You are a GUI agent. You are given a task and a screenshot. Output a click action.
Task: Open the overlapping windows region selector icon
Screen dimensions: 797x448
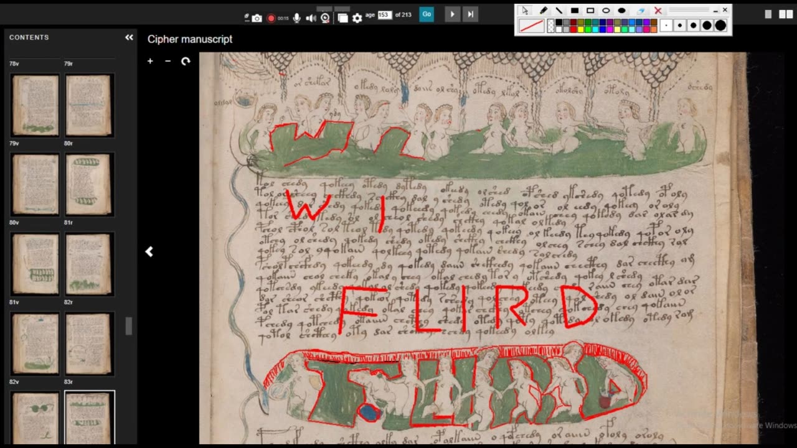[x=342, y=18]
